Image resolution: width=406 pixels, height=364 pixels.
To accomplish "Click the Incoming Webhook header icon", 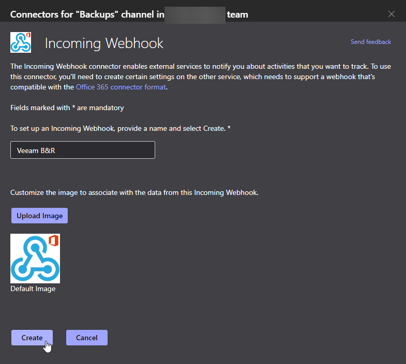I will tap(21, 42).
